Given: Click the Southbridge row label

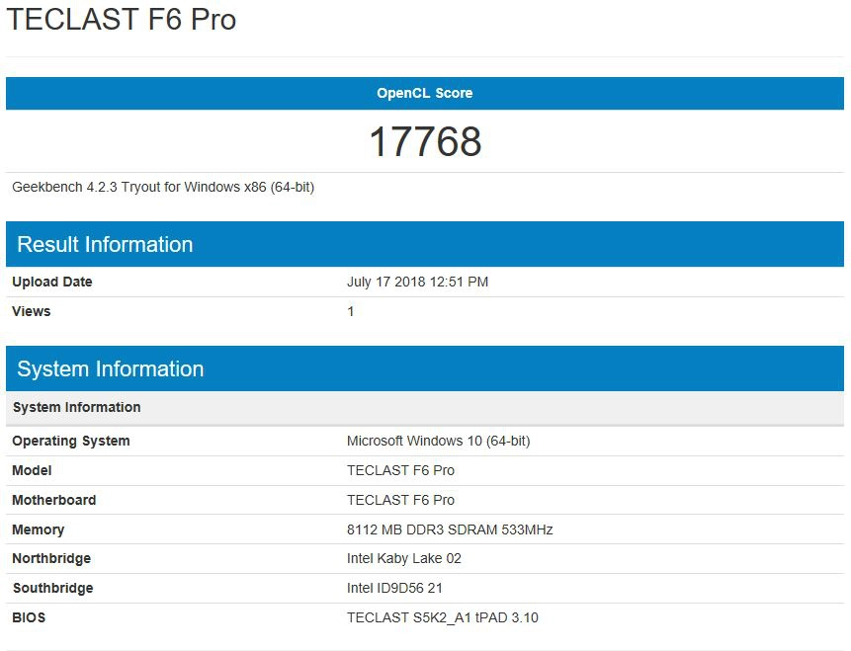Looking at the screenshot, I should coord(53,588).
